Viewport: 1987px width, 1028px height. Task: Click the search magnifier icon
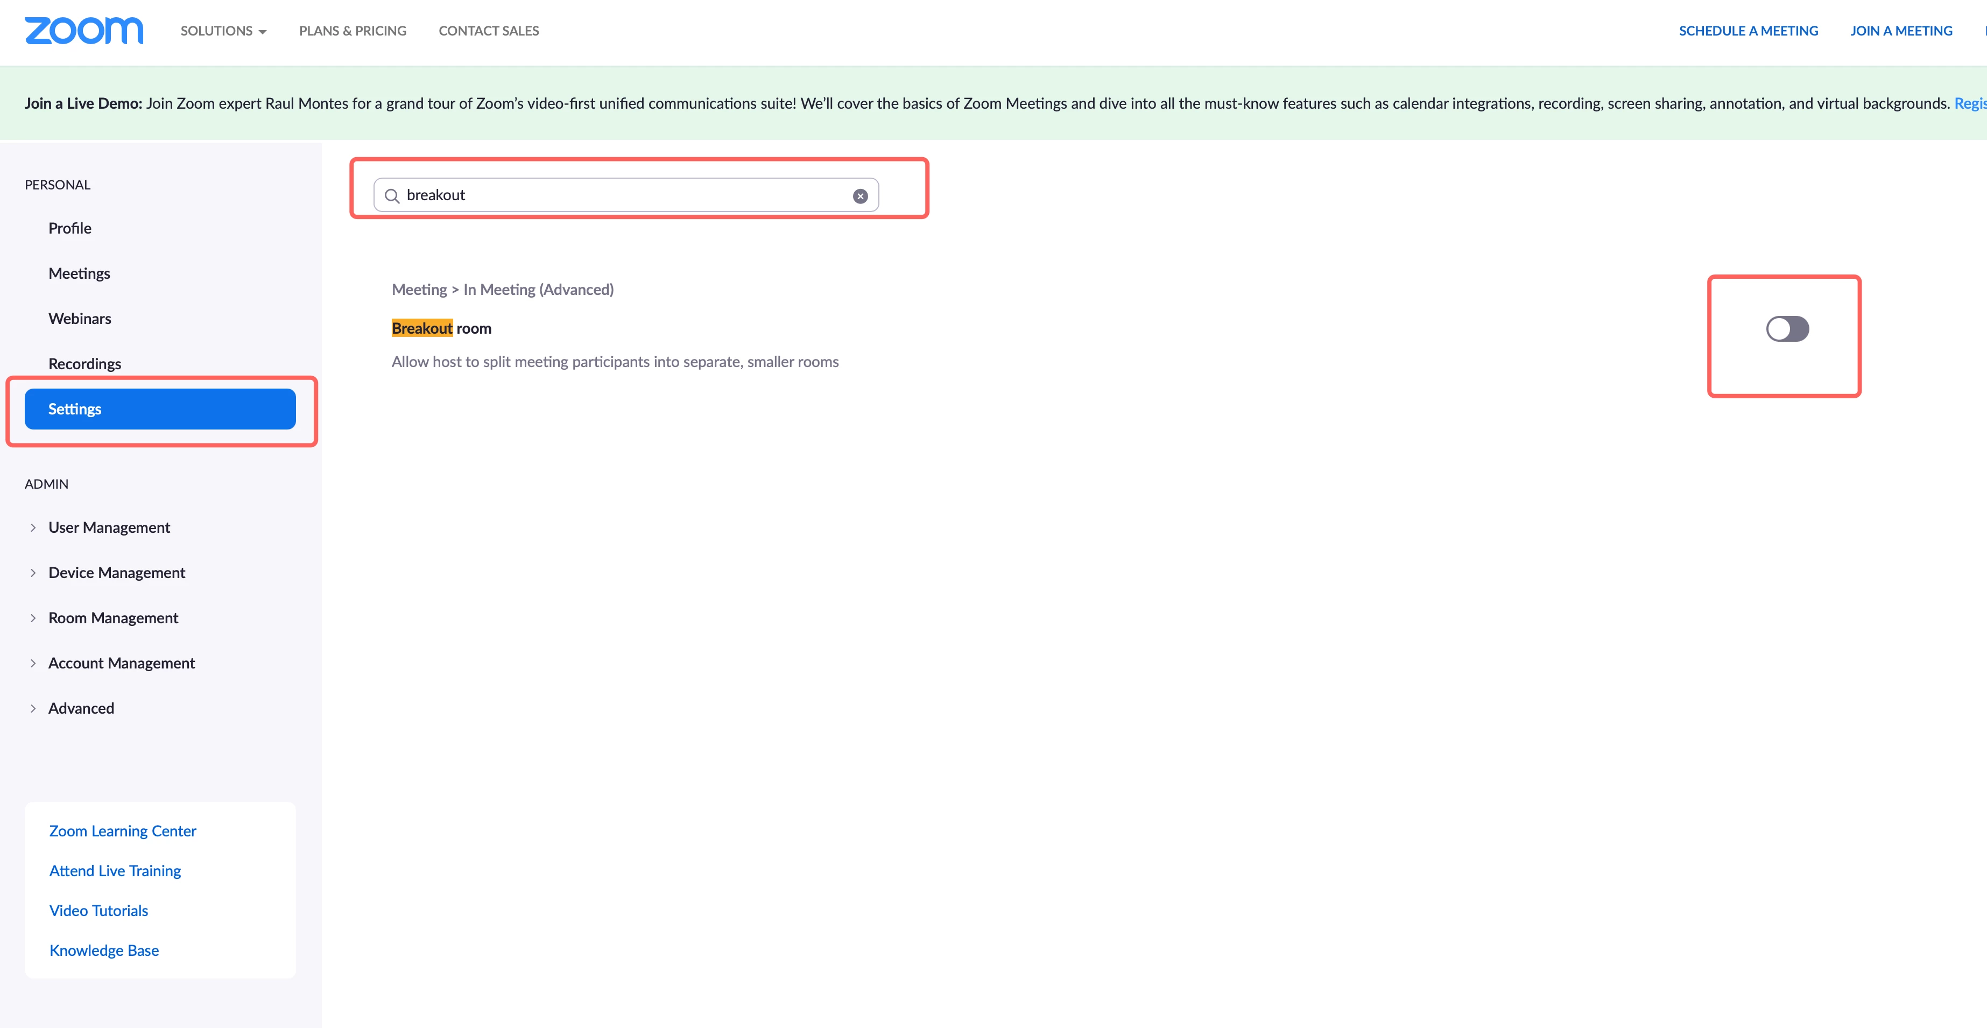click(392, 196)
